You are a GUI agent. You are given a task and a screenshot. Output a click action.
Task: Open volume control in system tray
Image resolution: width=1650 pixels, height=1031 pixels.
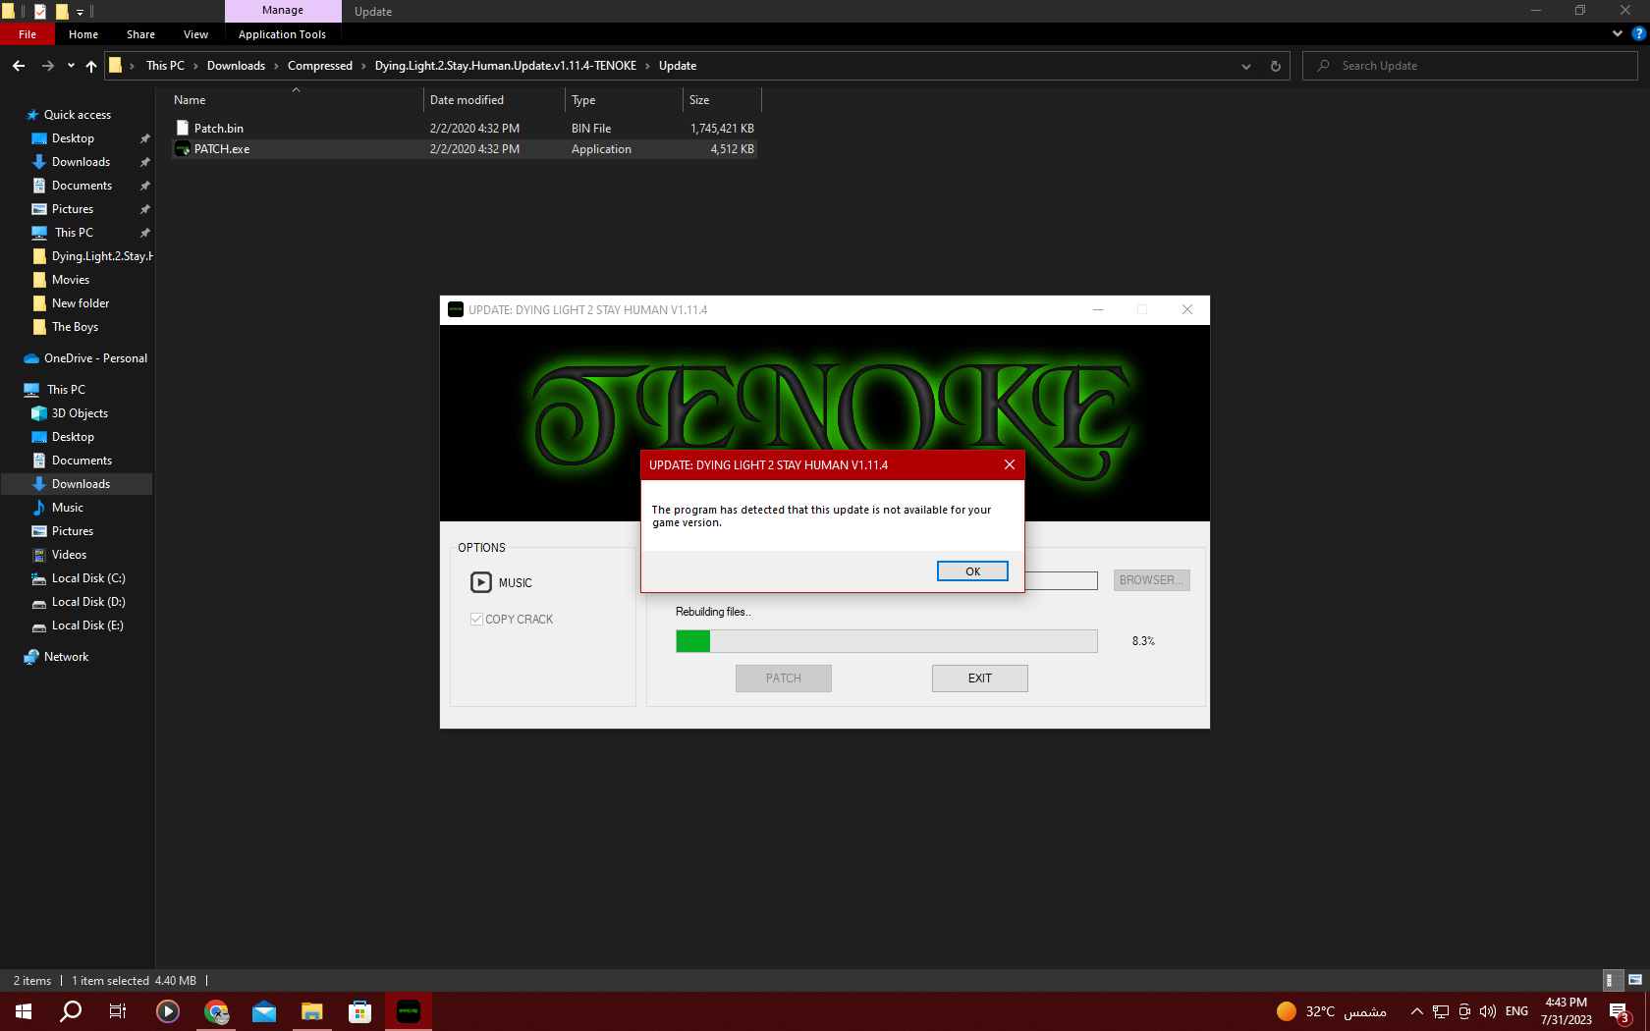[x=1488, y=1011]
